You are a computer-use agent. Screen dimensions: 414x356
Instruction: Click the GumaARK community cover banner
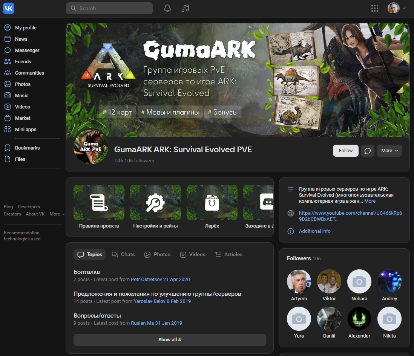pyautogui.click(x=238, y=80)
